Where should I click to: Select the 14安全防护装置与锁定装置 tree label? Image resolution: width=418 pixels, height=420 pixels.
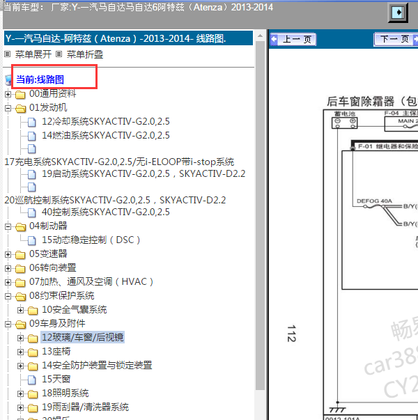pyautogui.click(x=97, y=366)
